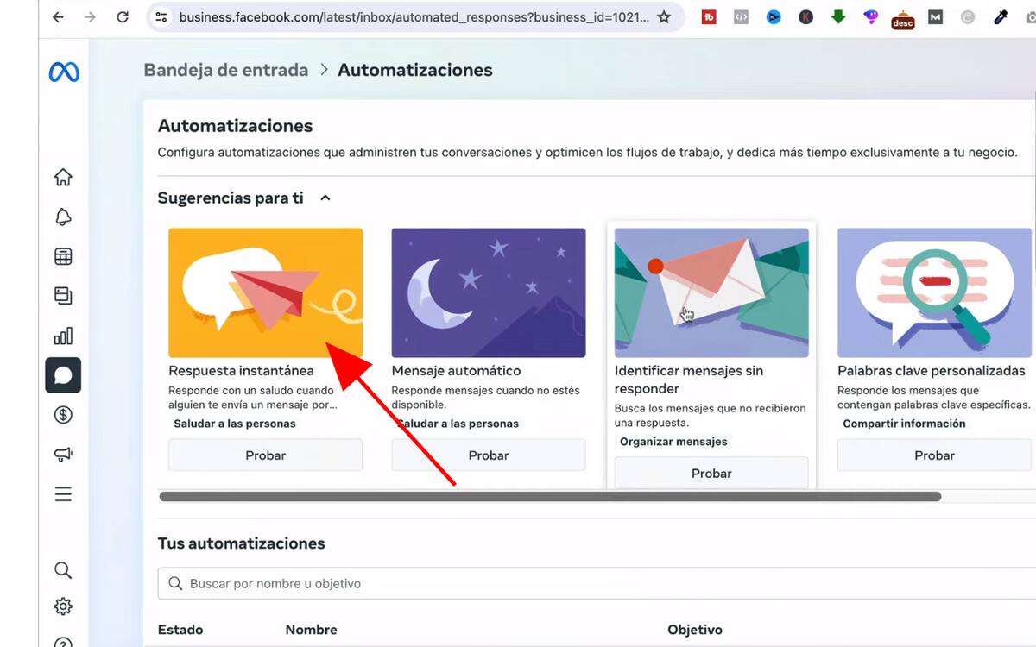This screenshot has height=647, width=1036.
Task: Click Probar under Respuesta instantánea
Action: coord(265,455)
